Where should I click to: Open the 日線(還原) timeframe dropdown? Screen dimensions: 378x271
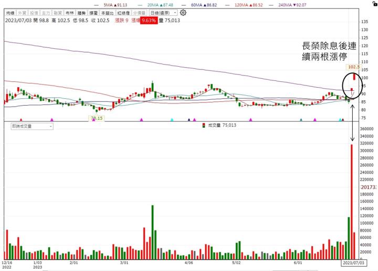[x=162, y=12]
